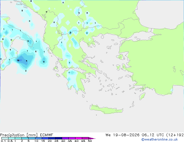The width and height of the screenshot is (184, 142).
Task: Select the purple swatch between 30 and 35
Action: pyautogui.click(x=65, y=138)
